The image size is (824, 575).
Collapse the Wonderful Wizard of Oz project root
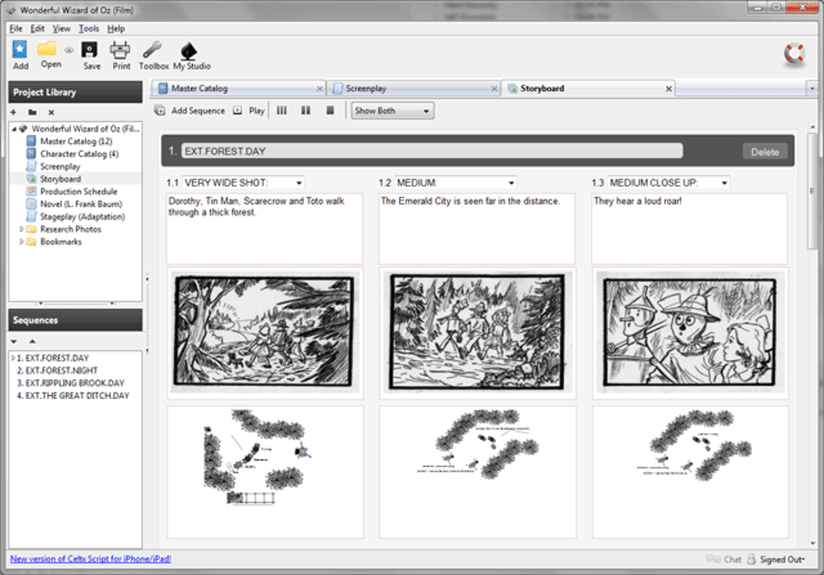(x=15, y=128)
